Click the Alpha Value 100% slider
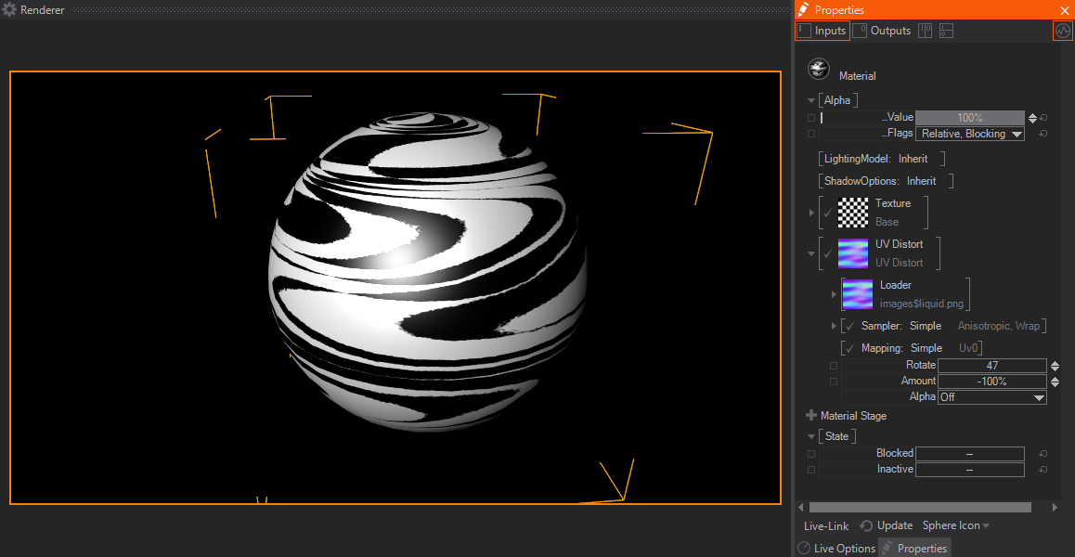This screenshot has height=557, width=1075. tap(969, 118)
